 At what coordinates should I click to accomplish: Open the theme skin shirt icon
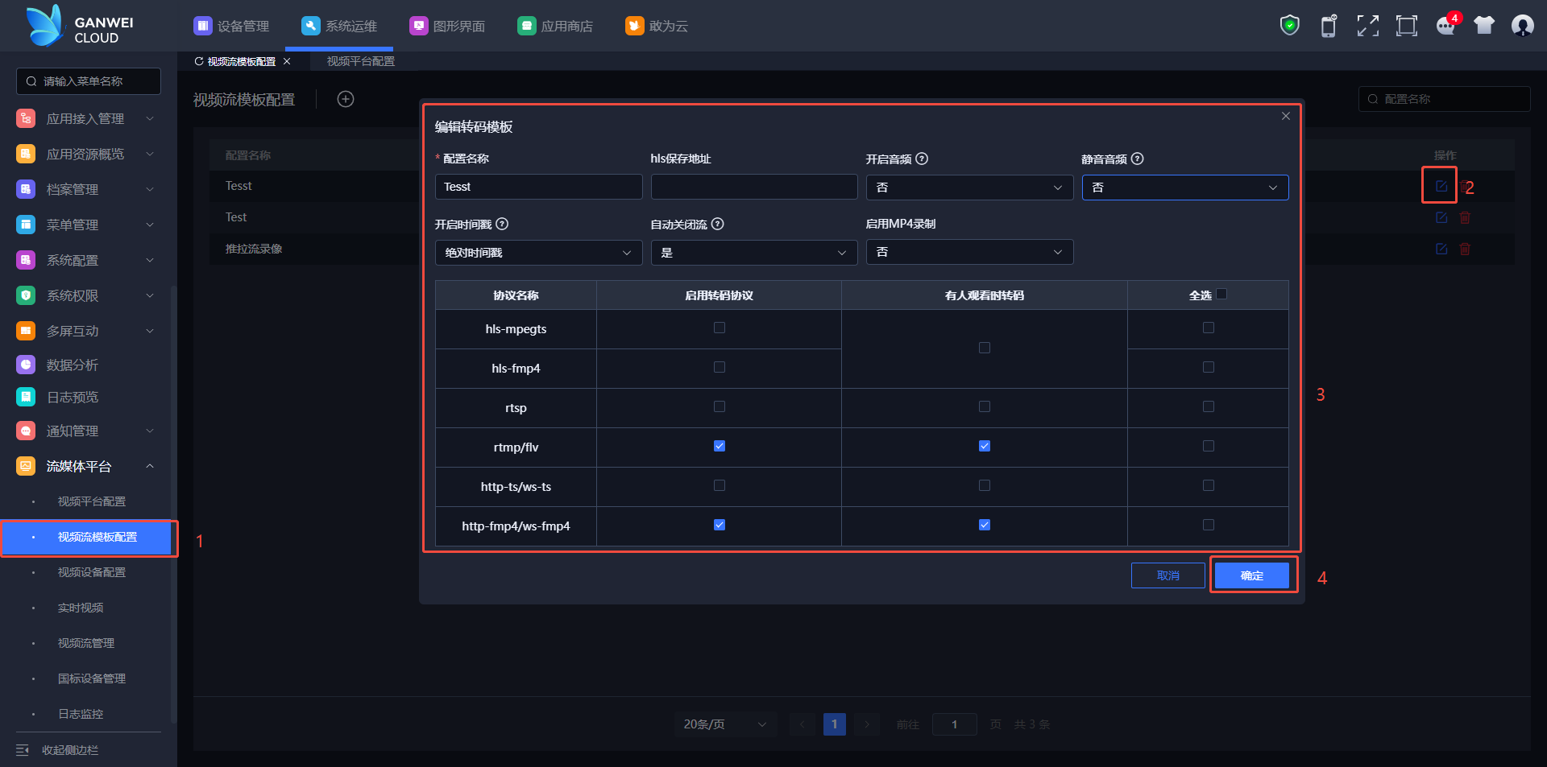click(1483, 26)
